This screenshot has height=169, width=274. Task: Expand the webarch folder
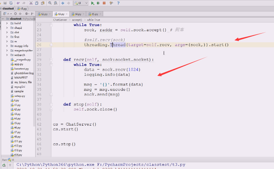tap(7, 55)
